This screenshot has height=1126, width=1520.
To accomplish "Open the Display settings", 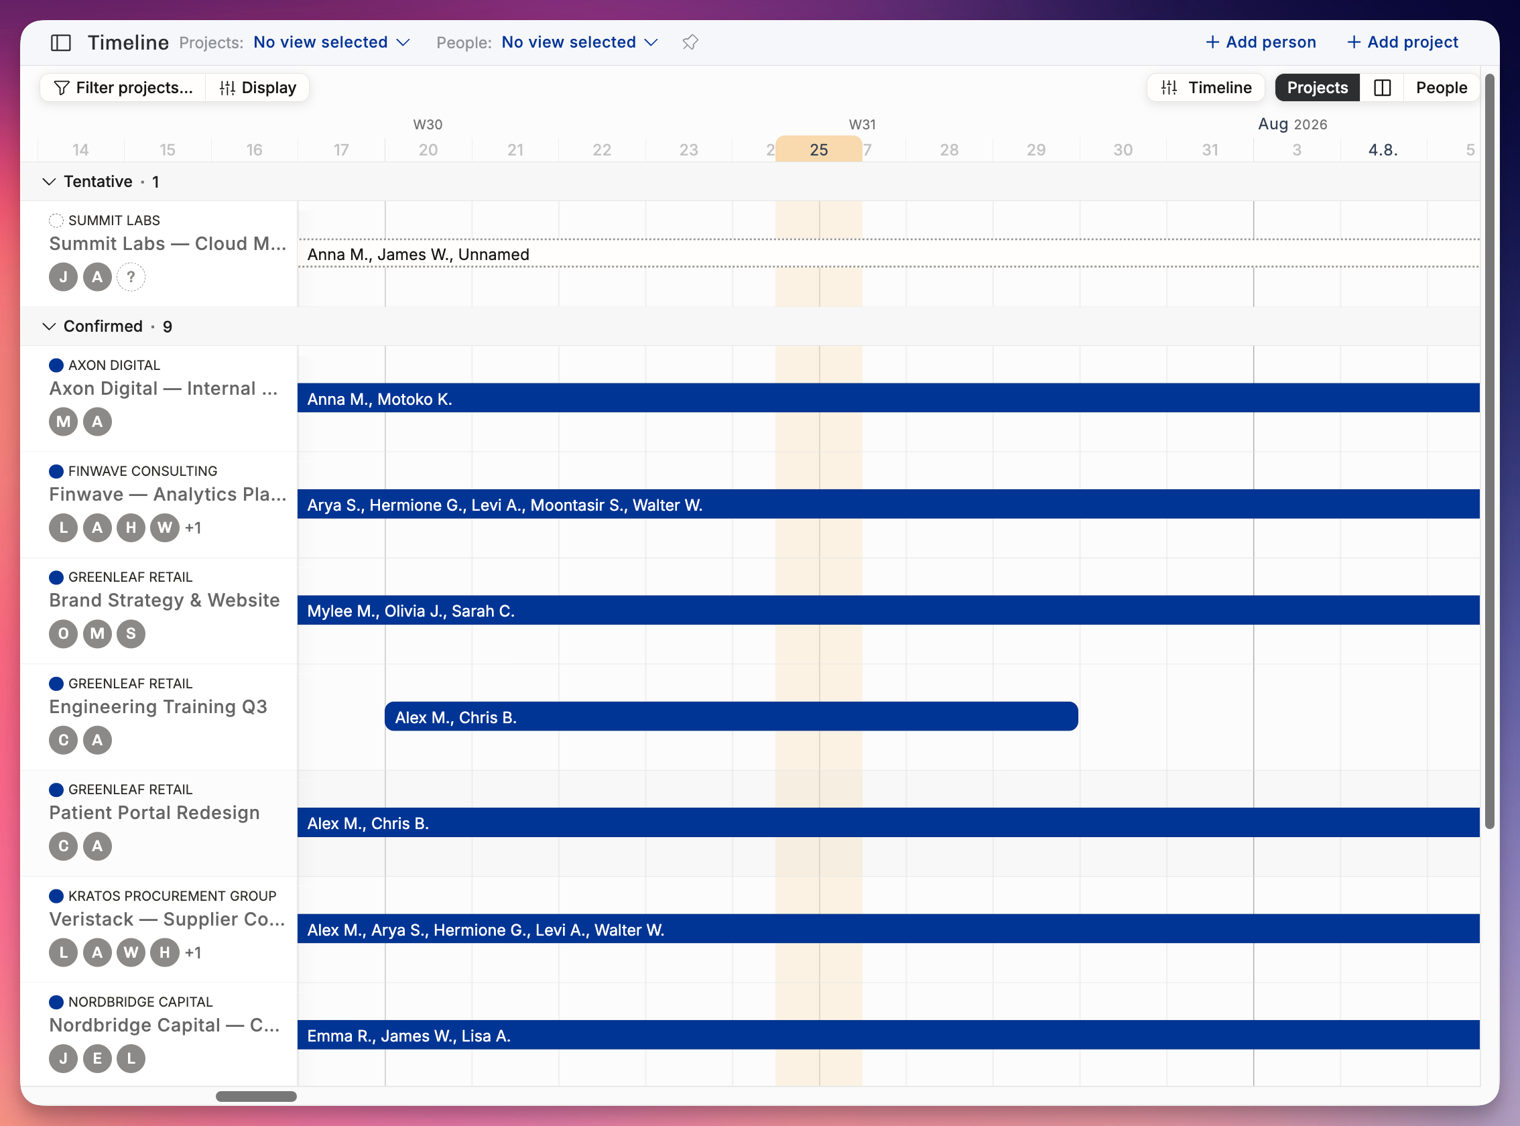I will 257,88.
